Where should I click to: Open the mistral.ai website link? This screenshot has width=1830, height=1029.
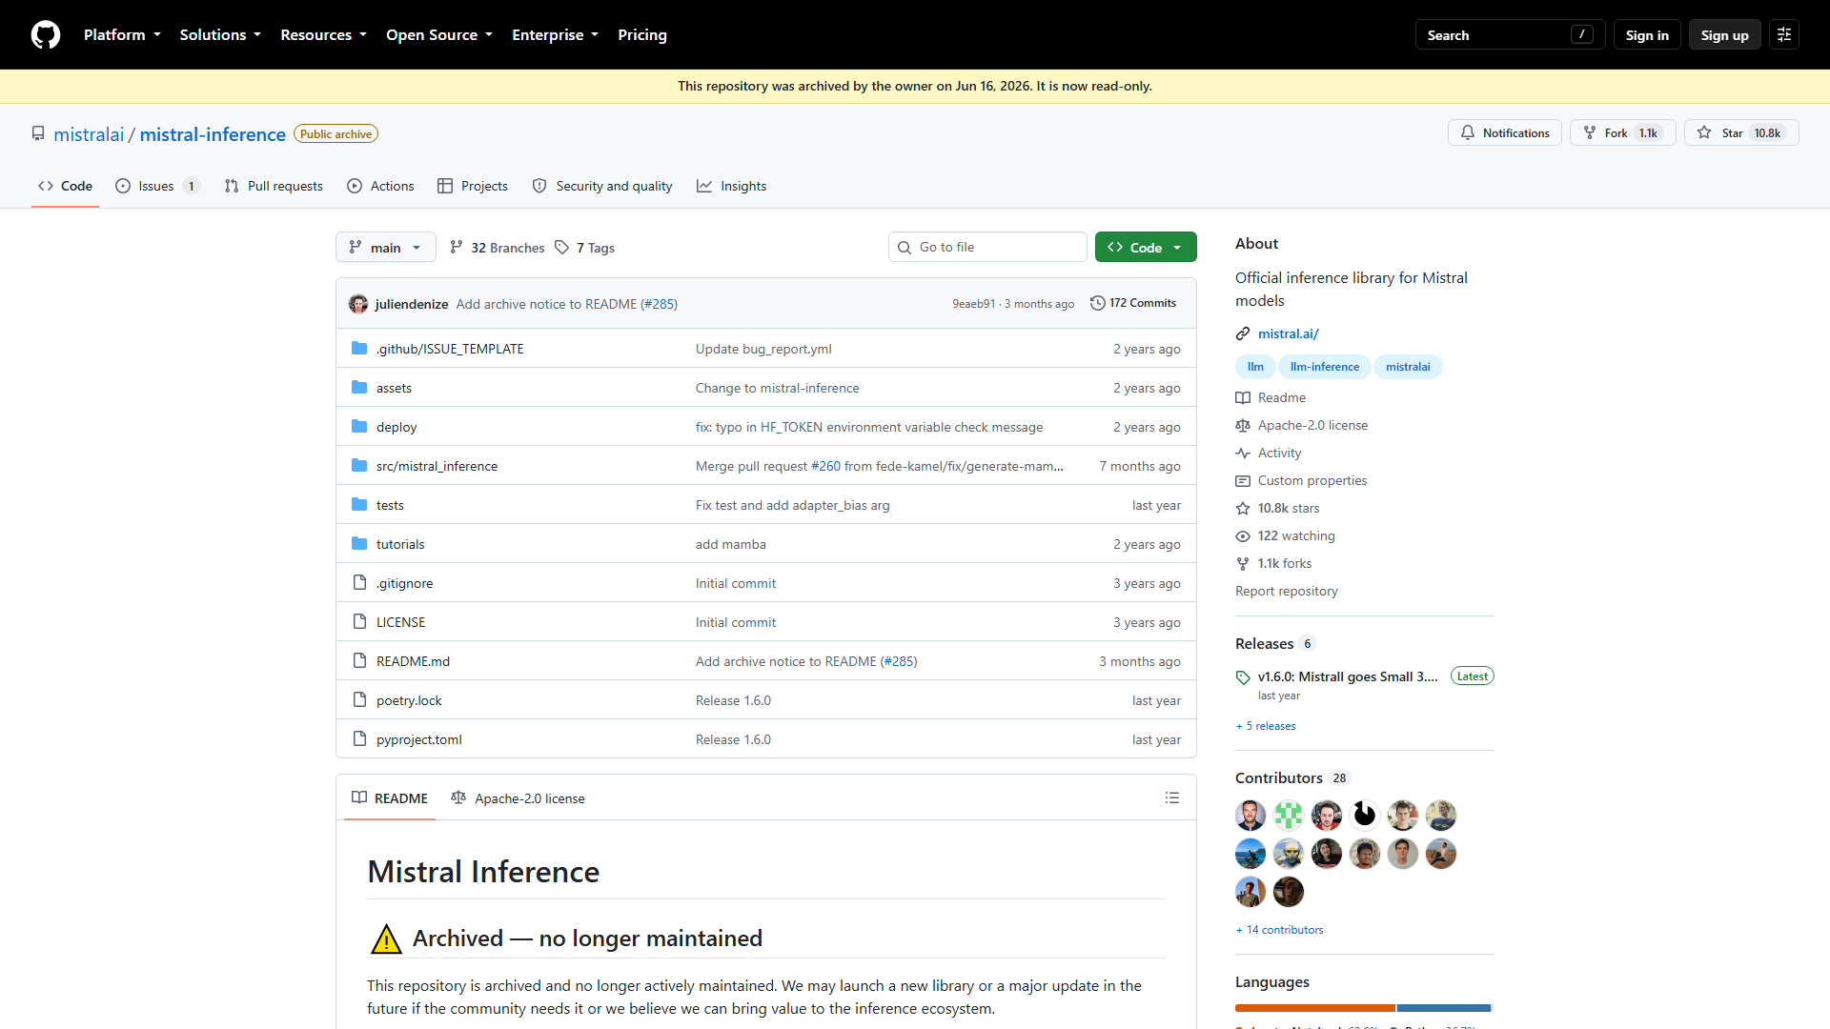(x=1289, y=333)
